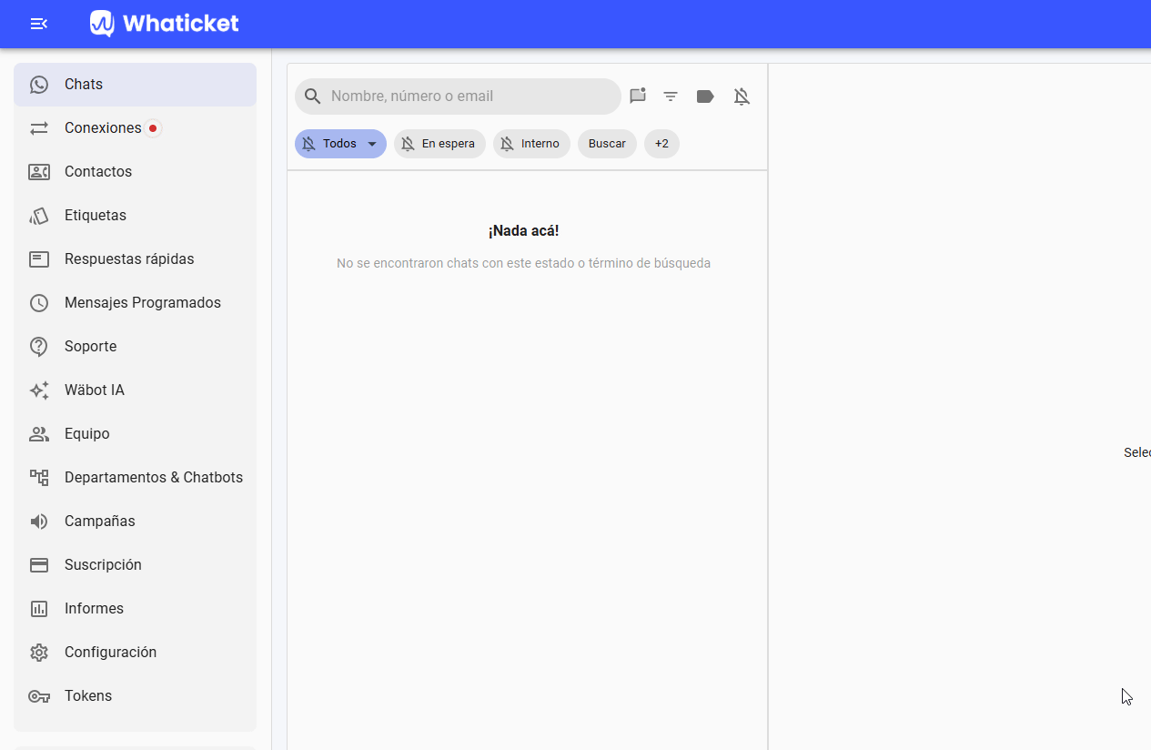
Task: Click the Campañas megaphone icon
Action: click(x=39, y=522)
